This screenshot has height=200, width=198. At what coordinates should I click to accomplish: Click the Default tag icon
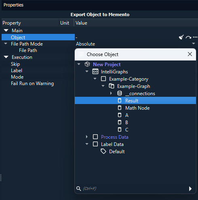coord(103,151)
